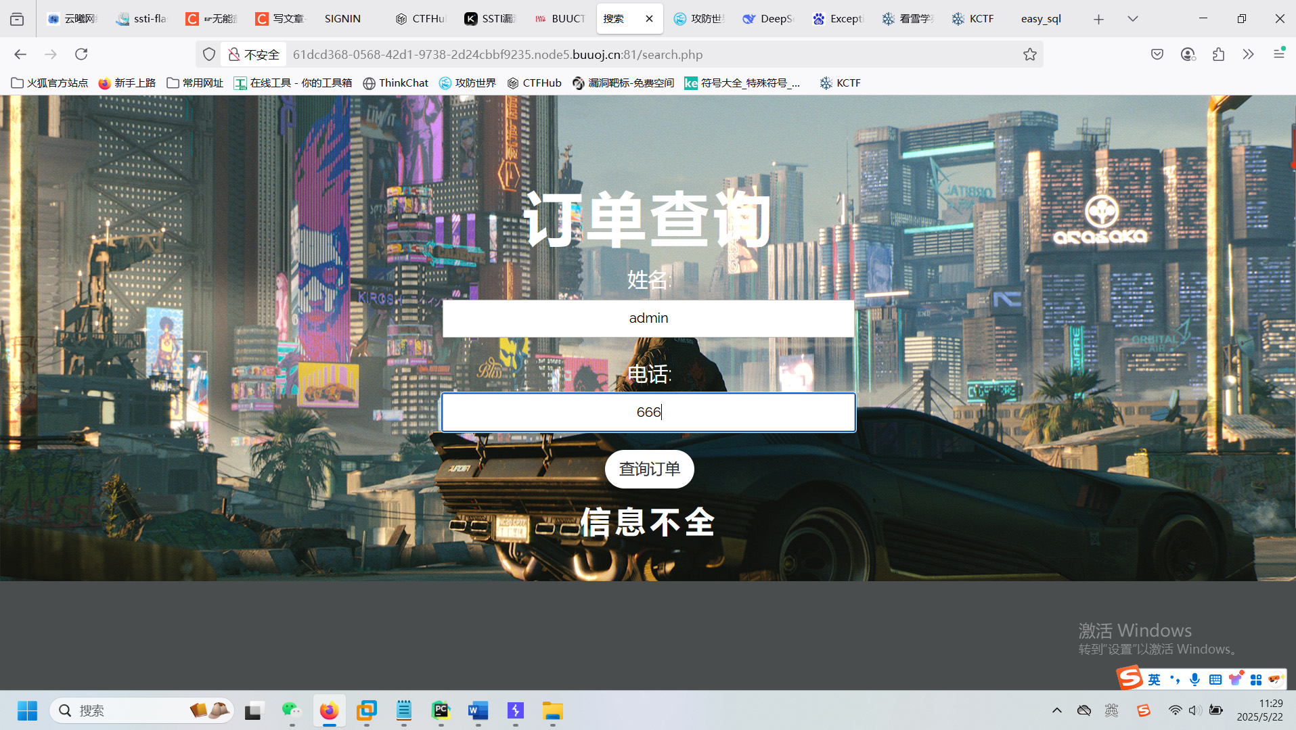Focus the URL address bar

[650, 54]
